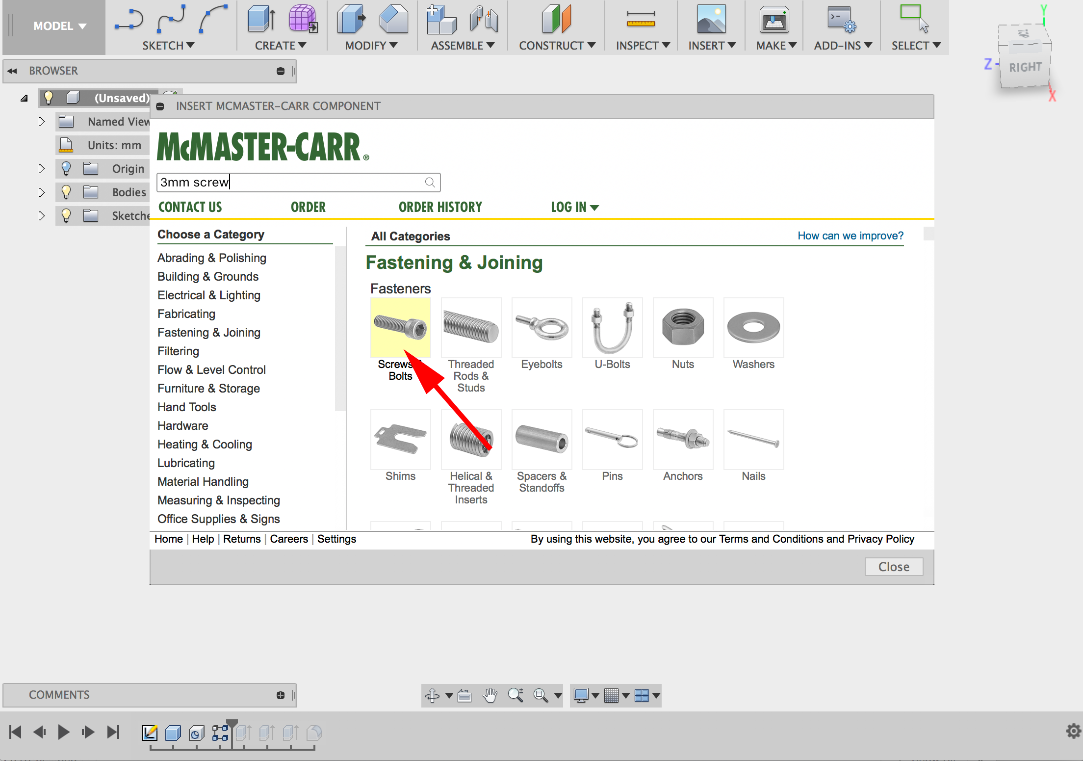Collapse the Browser panel with minus button
The image size is (1083, 761).
[281, 71]
